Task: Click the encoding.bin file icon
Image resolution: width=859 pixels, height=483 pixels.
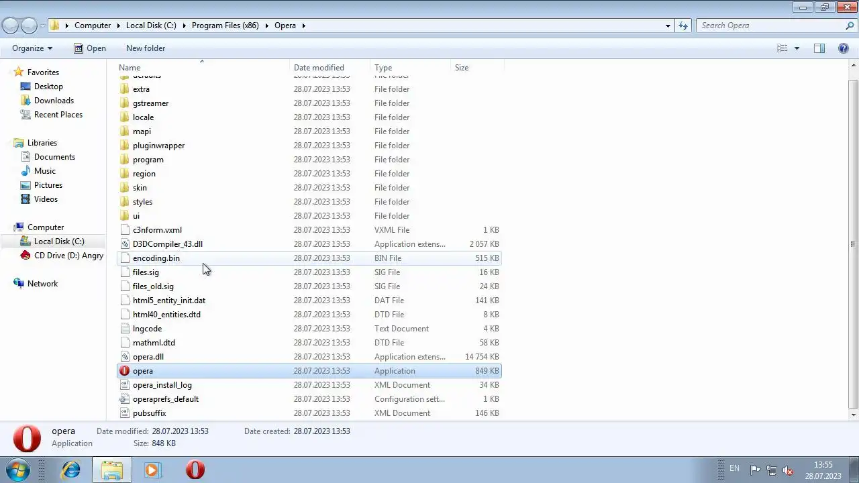Action: [x=124, y=258]
